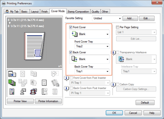
Task: Open PI Tray 1 dropdown under Back Cover from Post Inserter
Action: [x=90, y=93]
